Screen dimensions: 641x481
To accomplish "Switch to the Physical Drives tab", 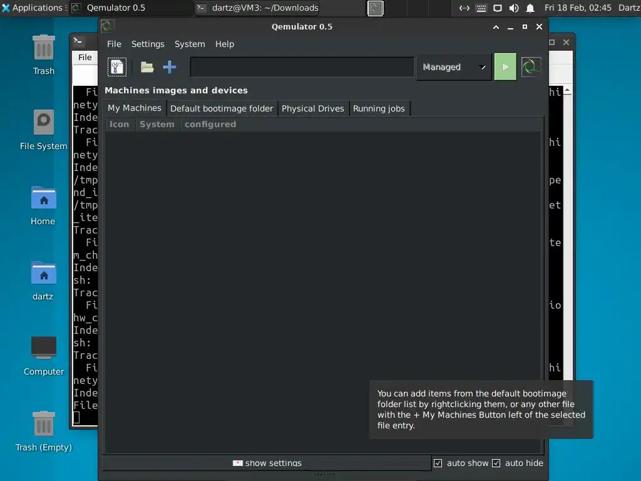I will (x=313, y=108).
